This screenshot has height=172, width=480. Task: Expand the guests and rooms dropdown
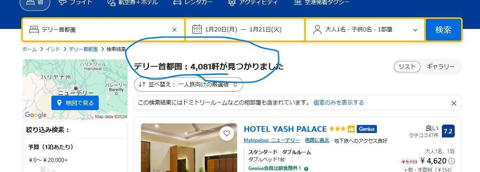click(415, 30)
